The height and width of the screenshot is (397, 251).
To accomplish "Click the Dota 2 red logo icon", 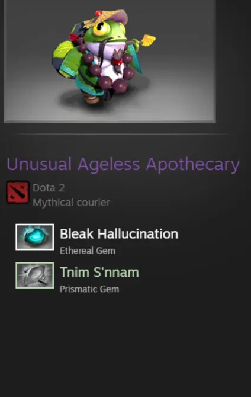I will pos(17,192).
